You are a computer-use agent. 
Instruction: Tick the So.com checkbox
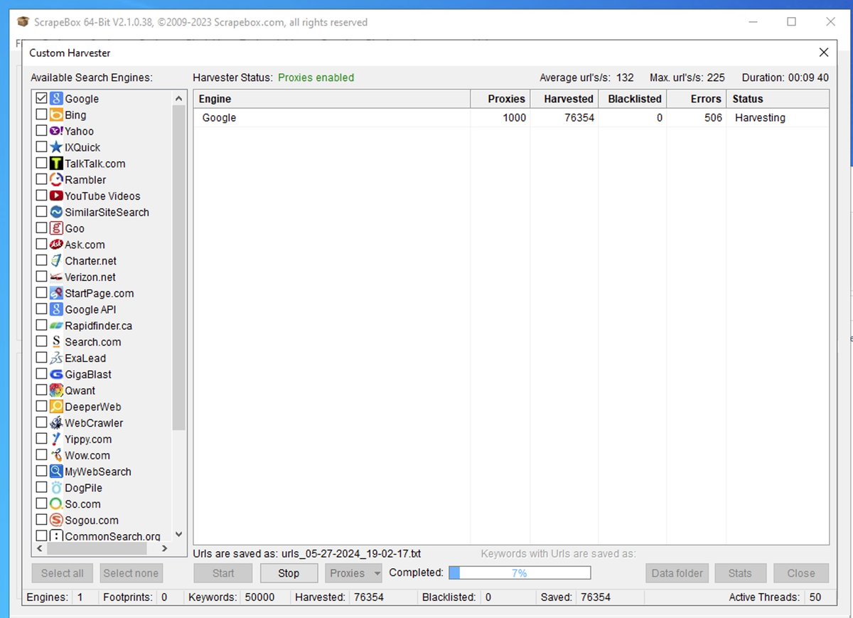coord(41,504)
